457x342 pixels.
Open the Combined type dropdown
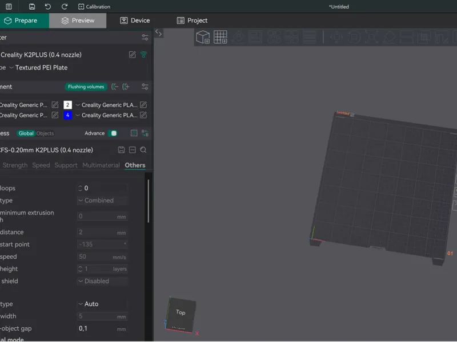102,201
